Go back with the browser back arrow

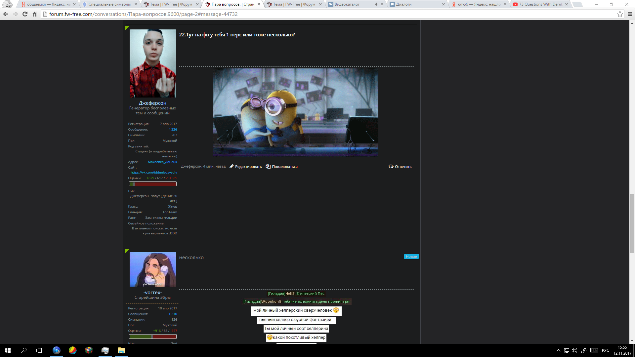tap(6, 14)
